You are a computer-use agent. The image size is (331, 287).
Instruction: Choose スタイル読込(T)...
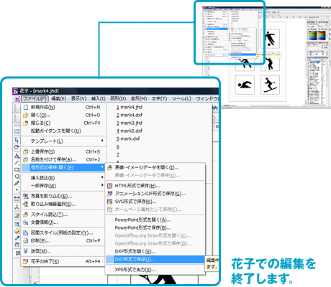pyautogui.click(x=64, y=215)
